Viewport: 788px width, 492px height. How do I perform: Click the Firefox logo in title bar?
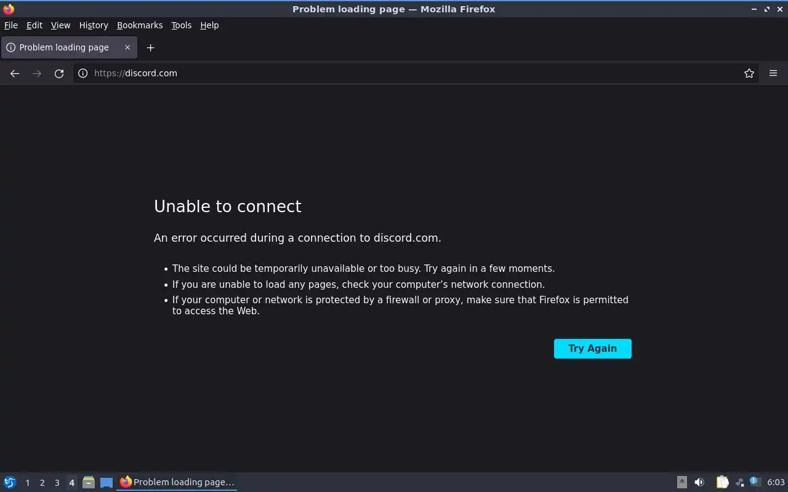pyautogui.click(x=9, y=9)
